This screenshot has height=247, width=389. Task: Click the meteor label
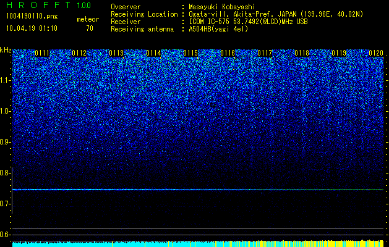pos(88,19)
